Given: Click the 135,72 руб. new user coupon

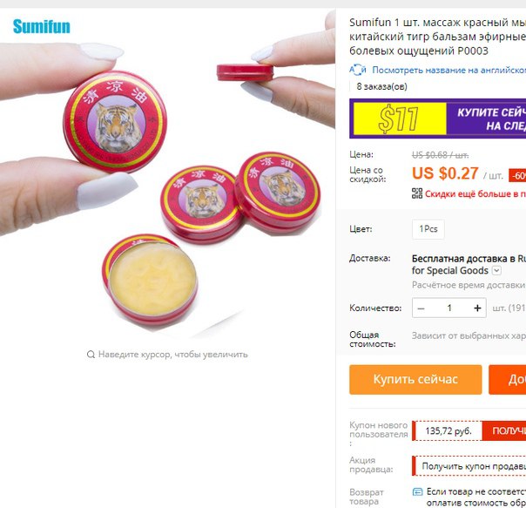Looking at the screenshot, I should 448,430.
